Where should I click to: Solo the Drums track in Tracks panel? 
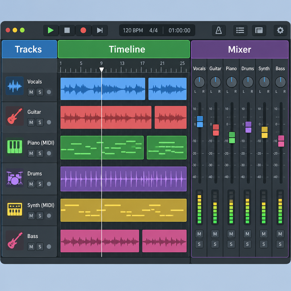[x=40, y=184]
